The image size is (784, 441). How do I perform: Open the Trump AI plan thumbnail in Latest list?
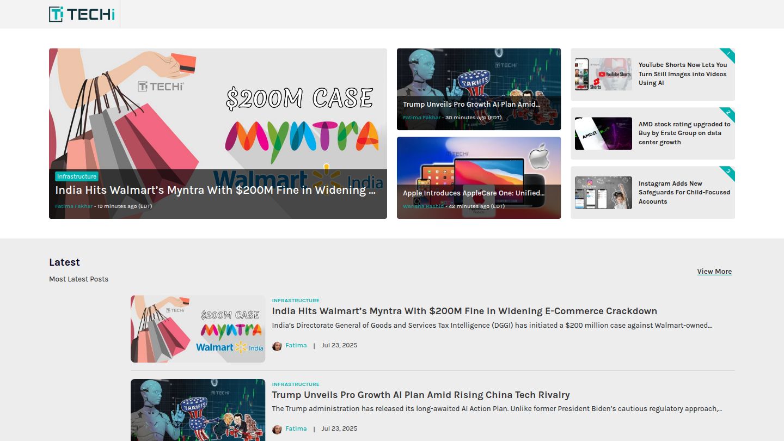[x=198, y=410]
